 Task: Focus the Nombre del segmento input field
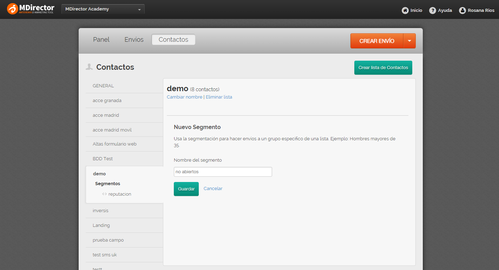pos(223,172)
